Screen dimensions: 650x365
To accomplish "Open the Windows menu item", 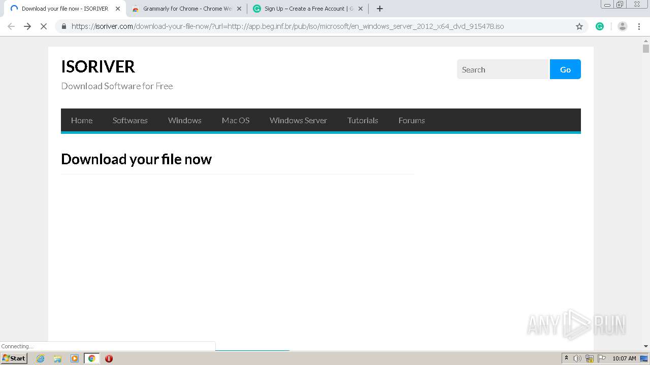I will (x=185, y=120).
